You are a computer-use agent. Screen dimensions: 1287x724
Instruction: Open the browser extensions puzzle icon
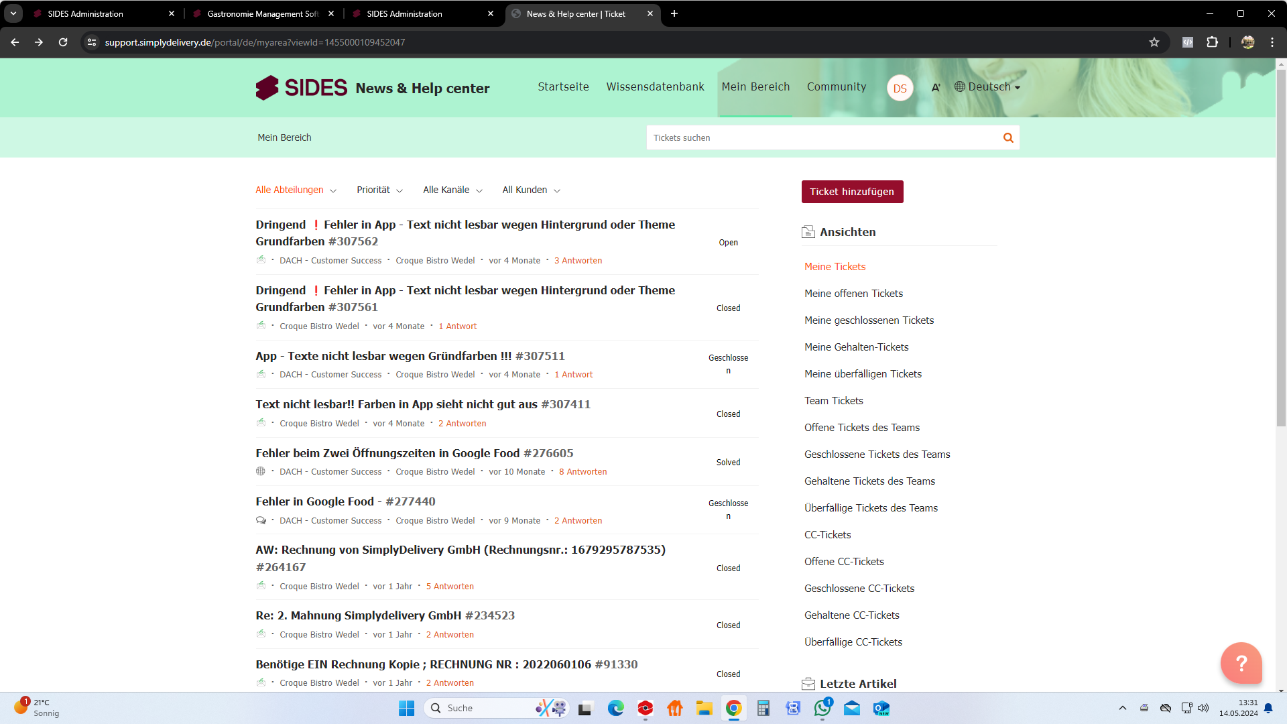point(1212,42)
